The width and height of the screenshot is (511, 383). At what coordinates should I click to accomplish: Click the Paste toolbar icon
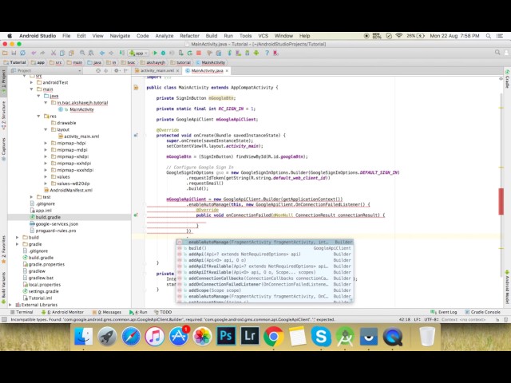[x=71, y=53]
